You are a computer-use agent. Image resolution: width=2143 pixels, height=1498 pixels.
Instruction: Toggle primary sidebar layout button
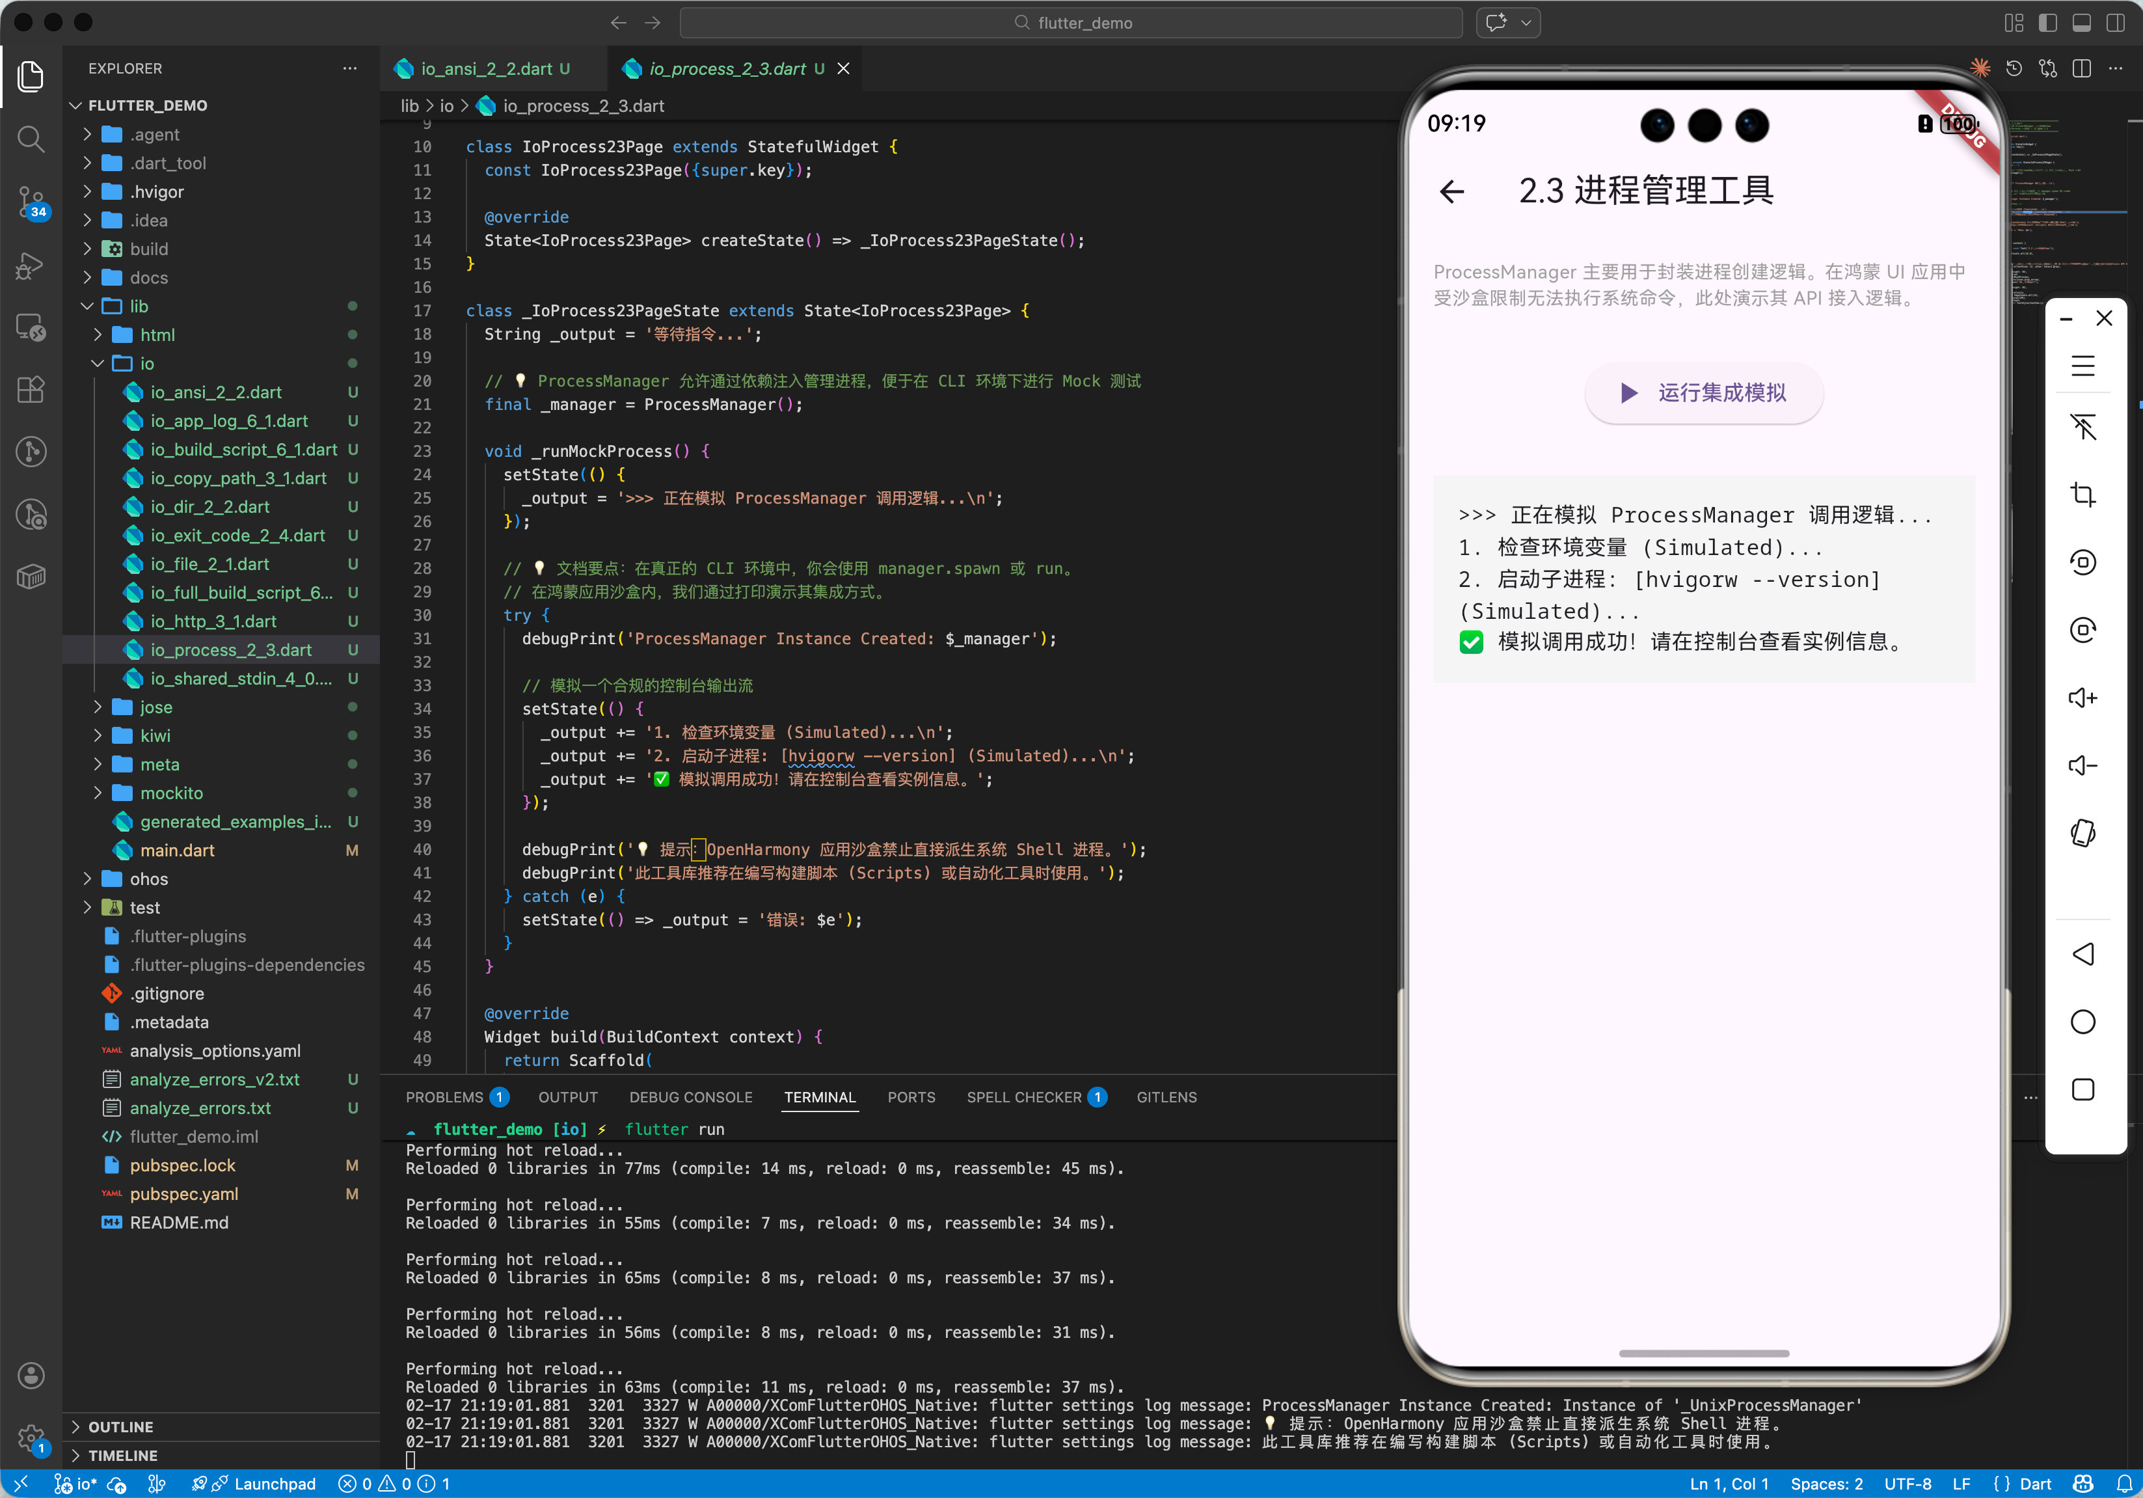click(x=2048, y=22)
